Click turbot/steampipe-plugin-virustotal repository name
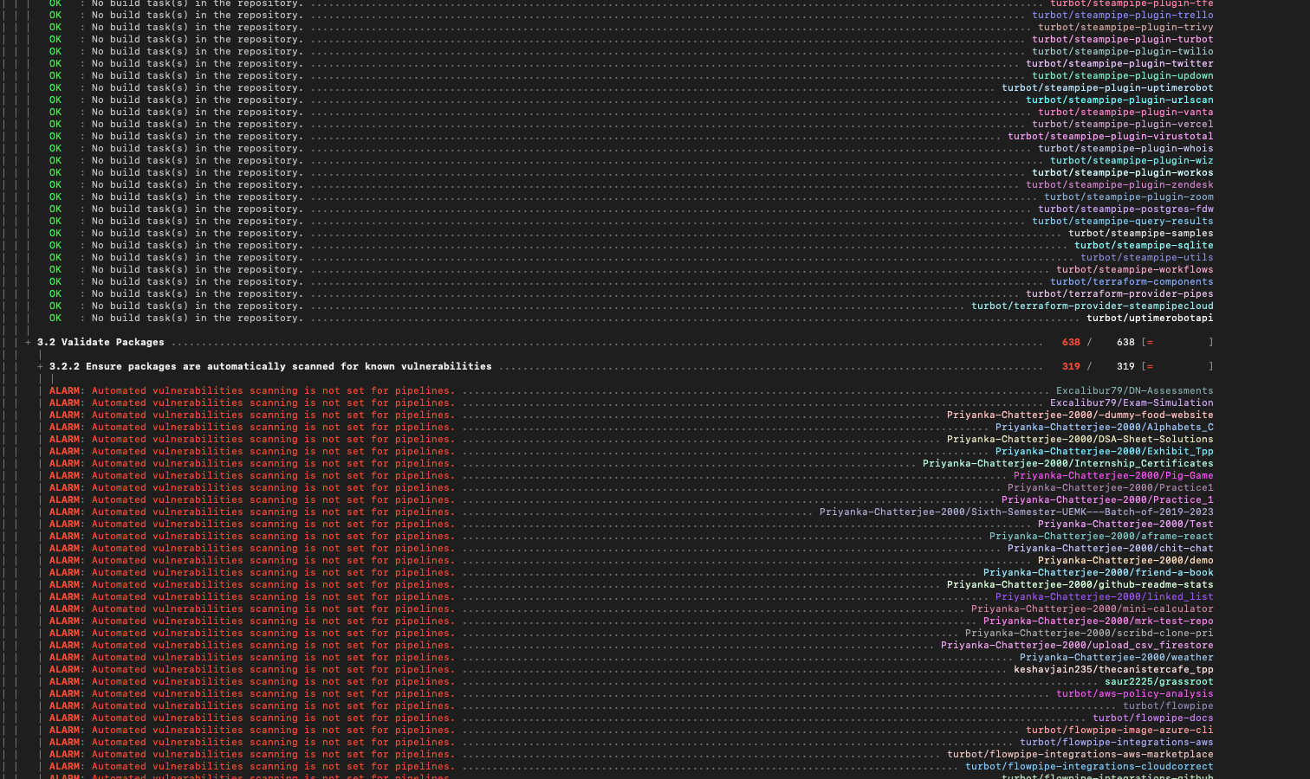This screenshot has width=1310, height=779. pos(1111,137)
